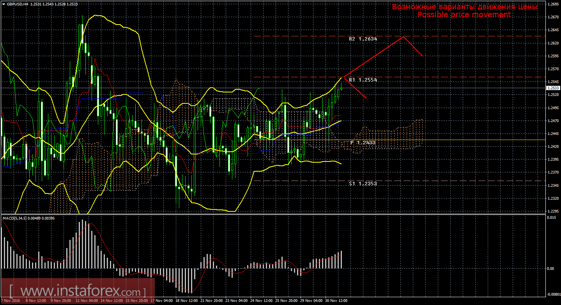Open the www.instaforex.com watermark link
This screenshot has height=305, width=561.
(x=77, y=292)
